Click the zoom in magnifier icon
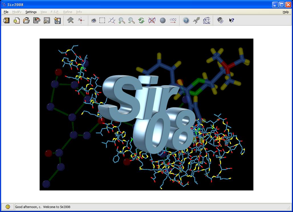Screen dimensions: 293x212 tap(122, 20)
